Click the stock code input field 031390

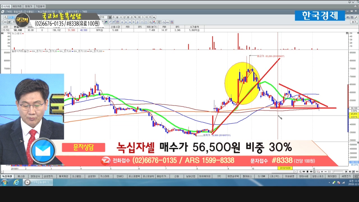click(x=11, y=17)
